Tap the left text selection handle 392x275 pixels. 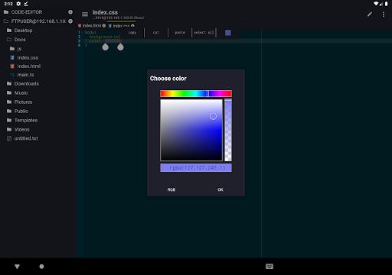click(x=105, y=47)
